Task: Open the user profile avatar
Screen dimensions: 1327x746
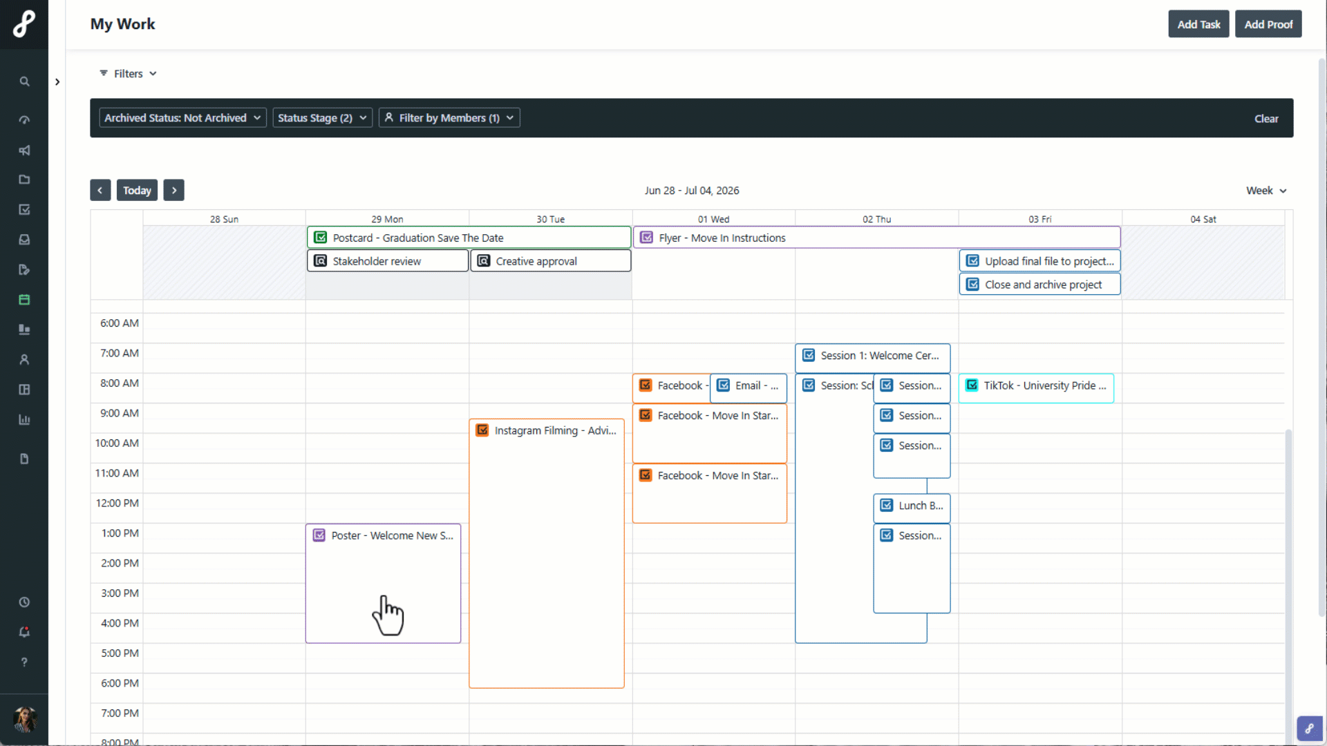Action: 25,720
